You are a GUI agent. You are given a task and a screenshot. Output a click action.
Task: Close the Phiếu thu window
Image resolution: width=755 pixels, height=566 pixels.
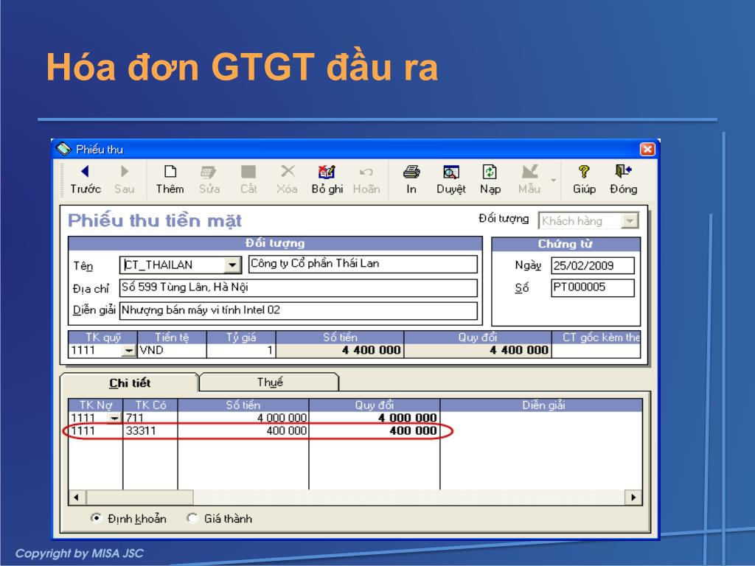pyautogui.click(x=647, y=149)
